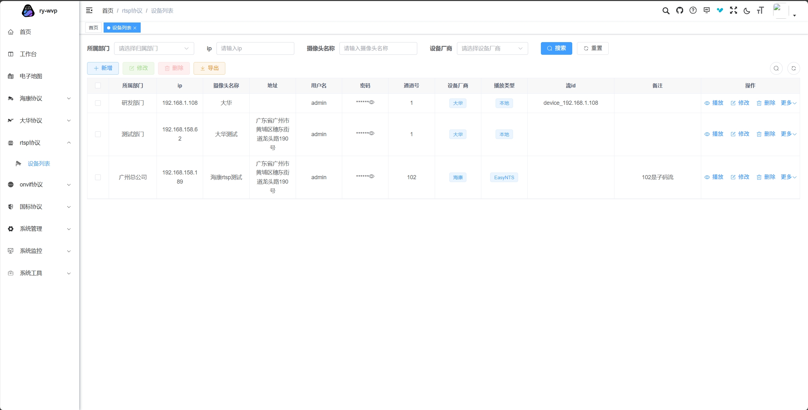Click the search magnifier icon in header
The width and height of the screenshot is (808, 410).
[666, 11]
